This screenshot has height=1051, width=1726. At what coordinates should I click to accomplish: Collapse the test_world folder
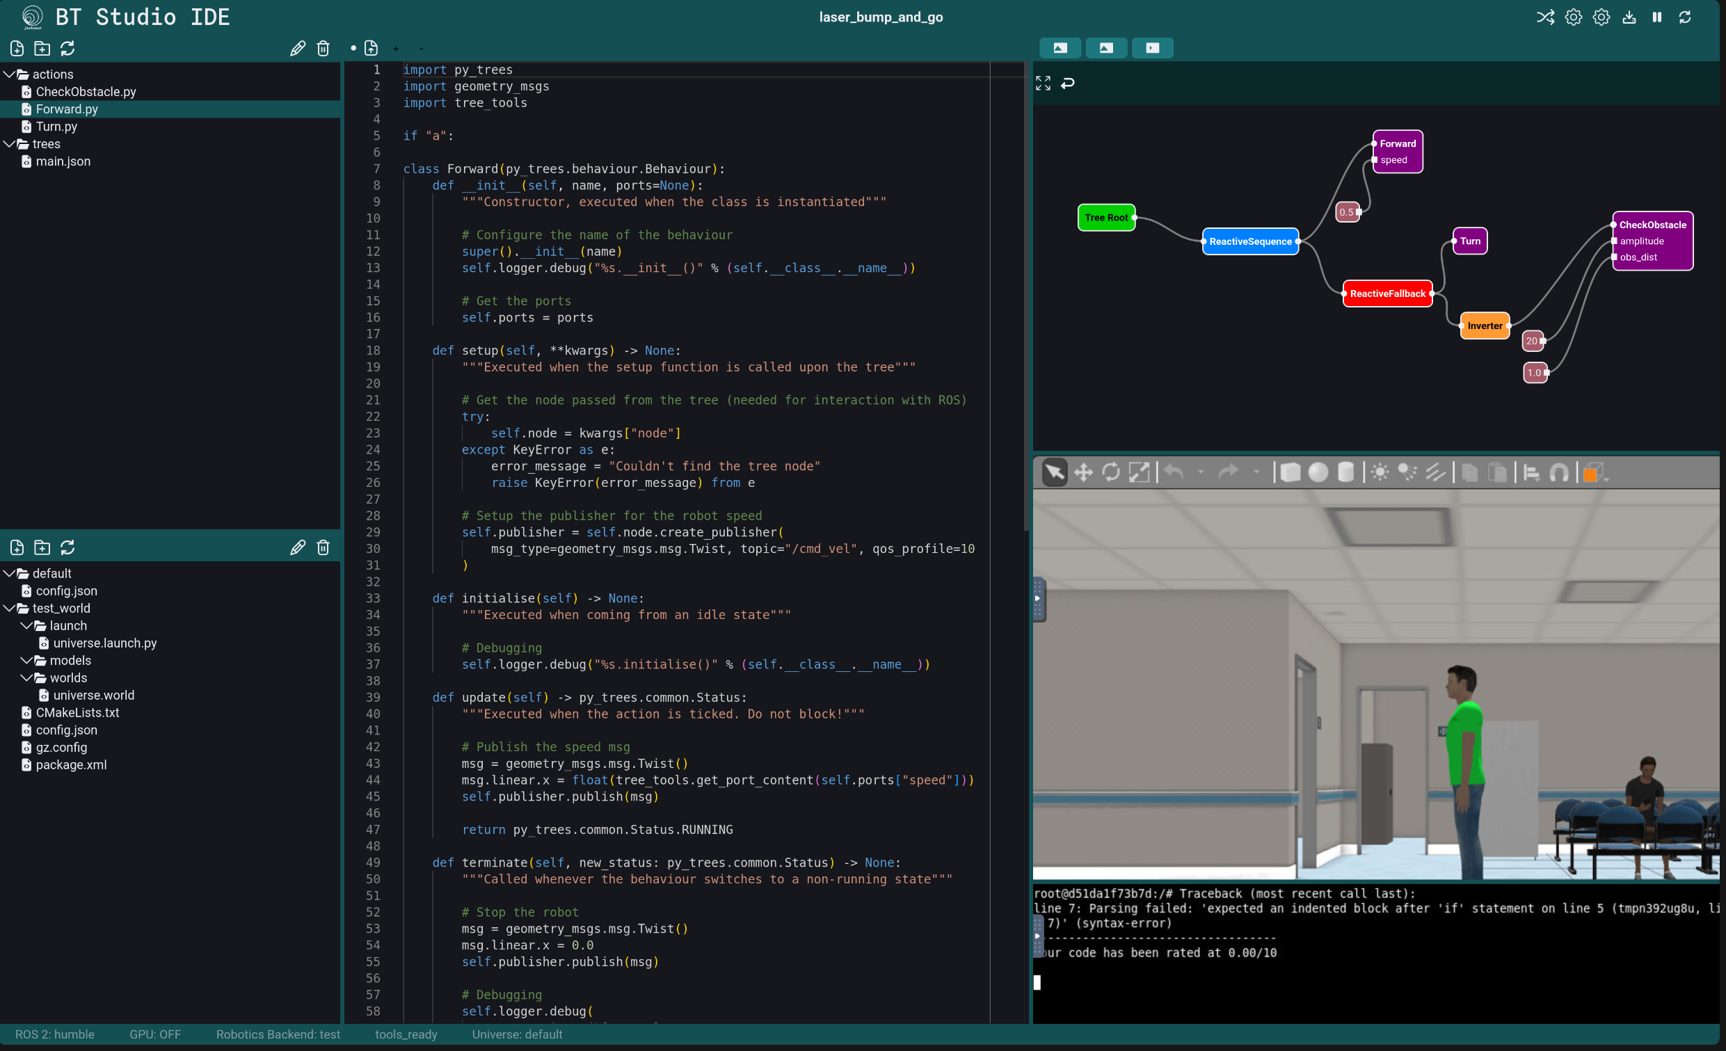pos(10,609)
